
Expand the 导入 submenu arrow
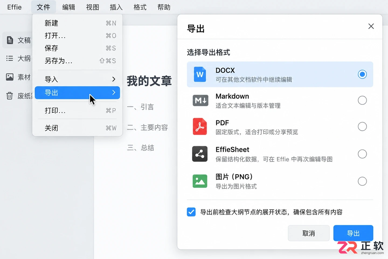tap(114, 79)
